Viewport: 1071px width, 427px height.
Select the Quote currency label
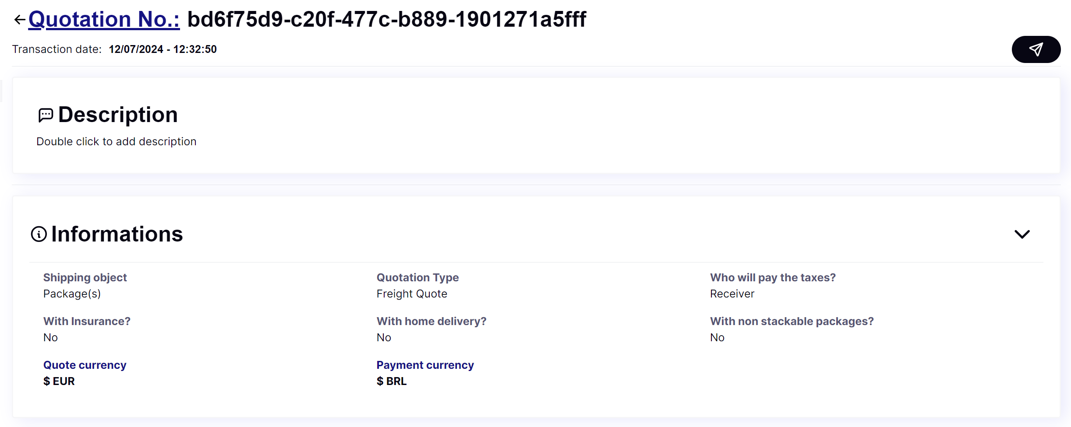(x=85, y=365)
